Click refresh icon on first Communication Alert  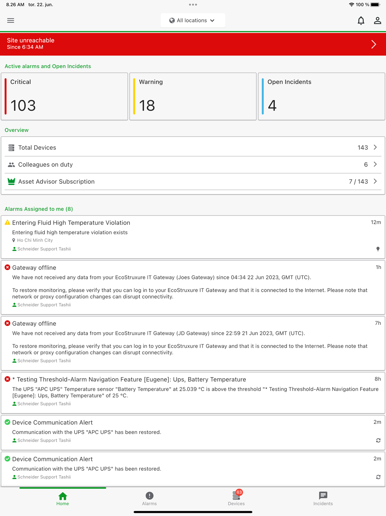pyautogui.click(x=378, y=441)
